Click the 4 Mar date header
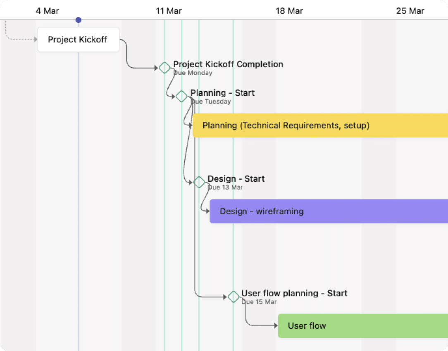The height and width of the screenshot is (351, 448). 48,11
